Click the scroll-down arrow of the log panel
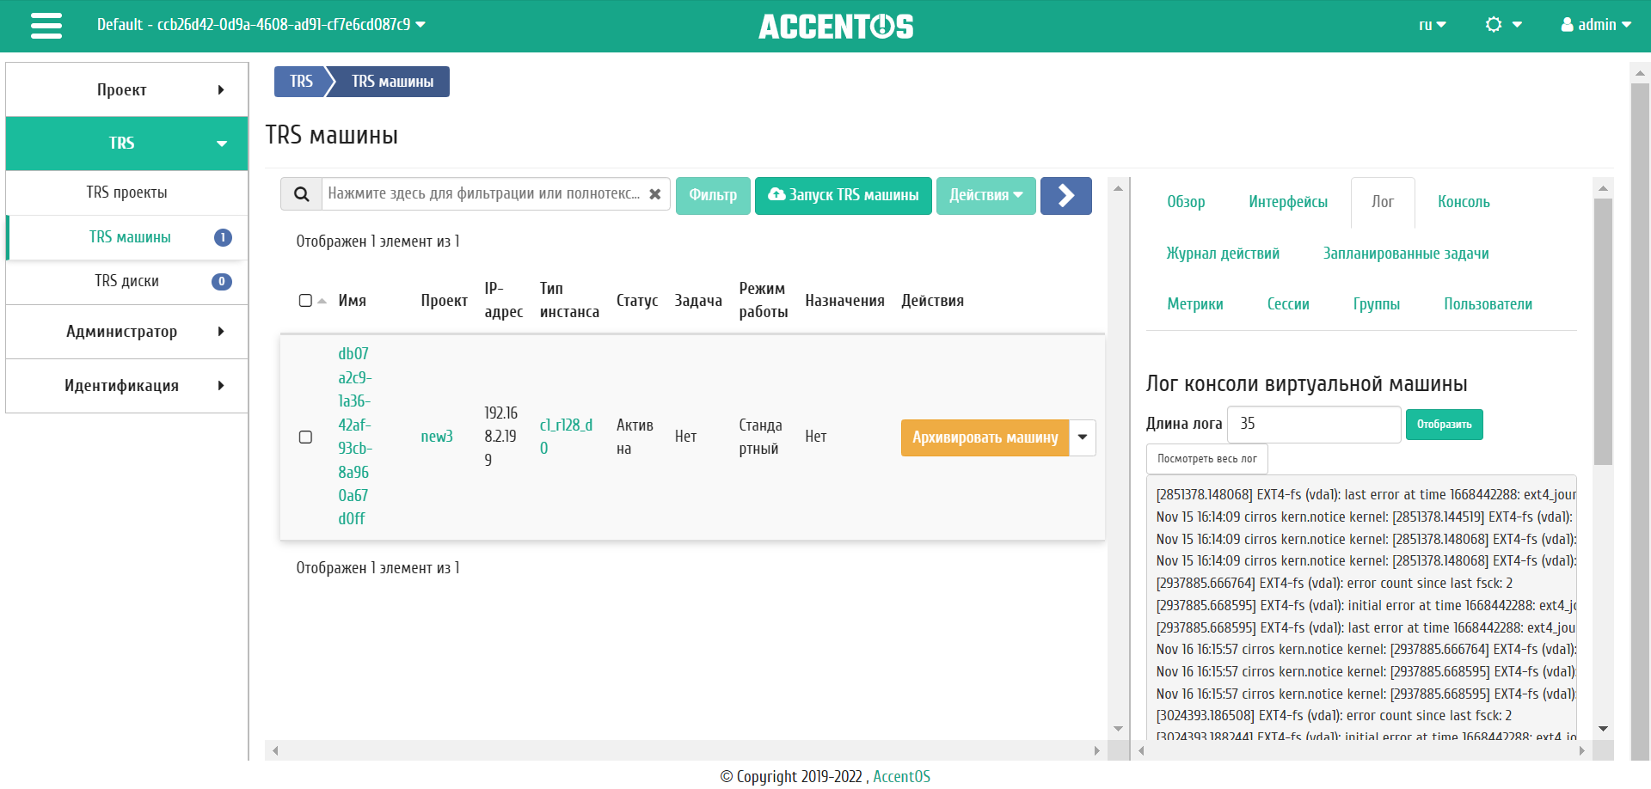The width and height of the screenshot is (1651, 789). point(1603,728)
